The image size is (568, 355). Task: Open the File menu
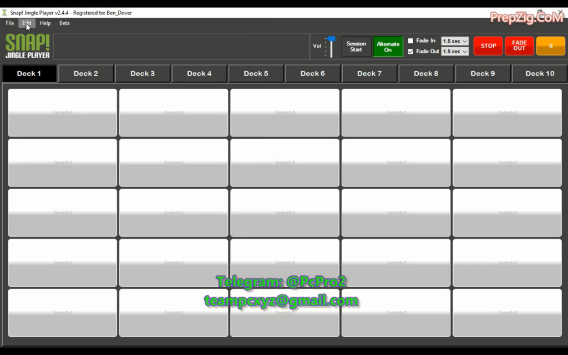click(x=10, y=23)
